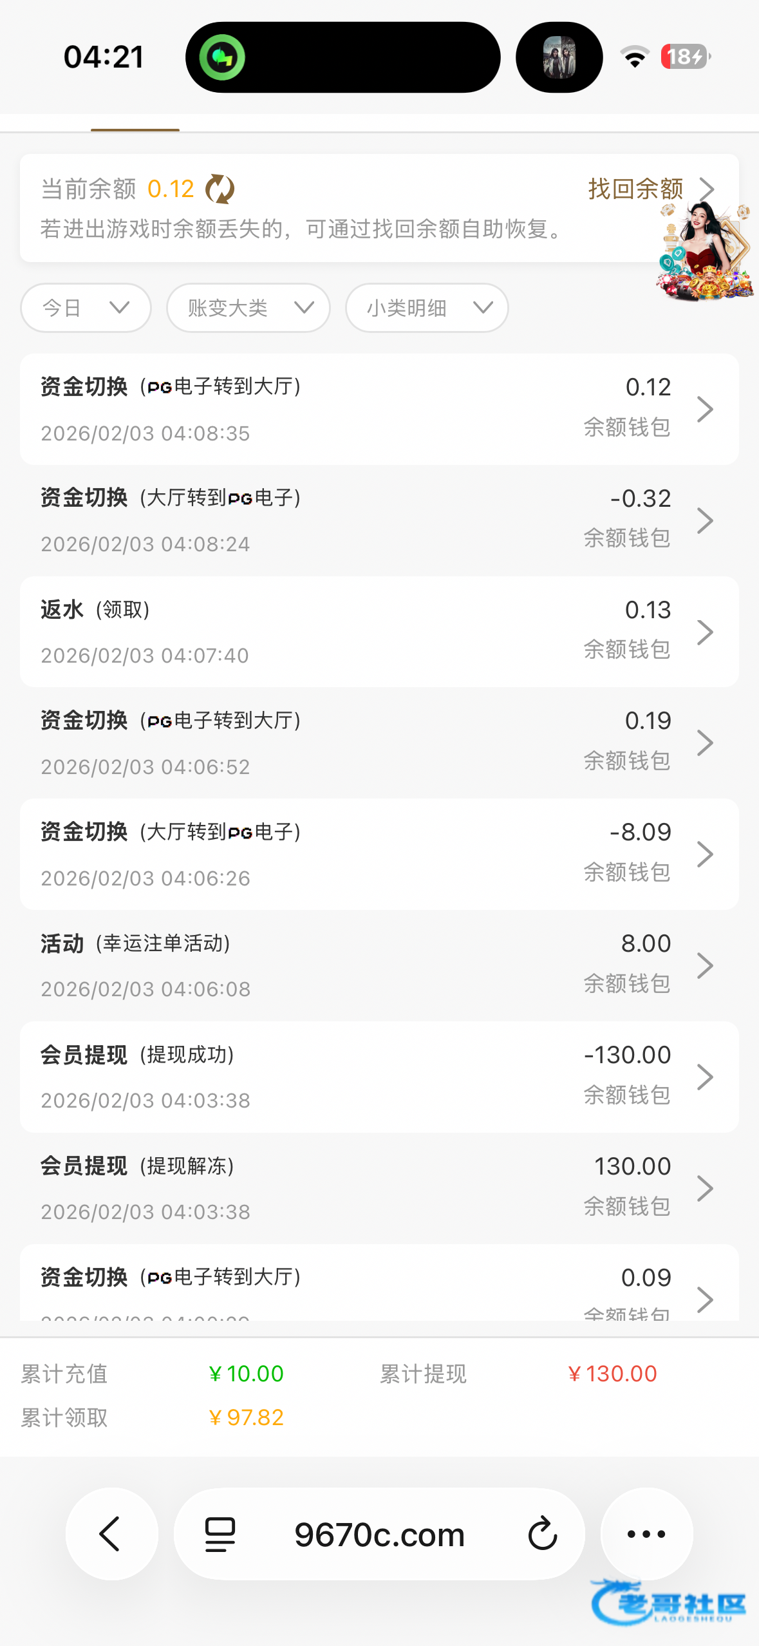The height and width of the screenshot is (1646, 759).
Task: Tap the browser back arrow
Action: [x=111, y=1533]
